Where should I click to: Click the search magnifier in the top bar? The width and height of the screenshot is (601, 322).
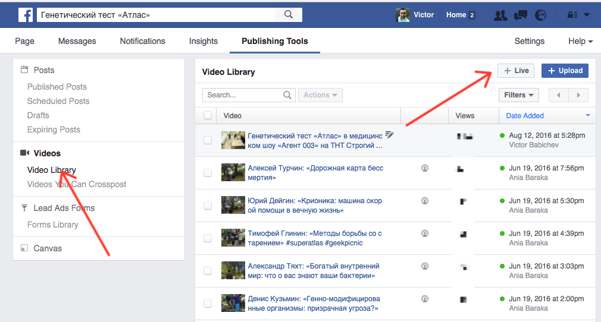point(289,14)
